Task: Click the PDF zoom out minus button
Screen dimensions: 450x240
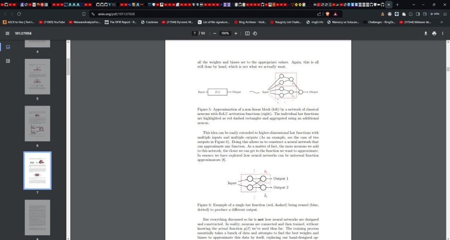Action: click(215, 33)
